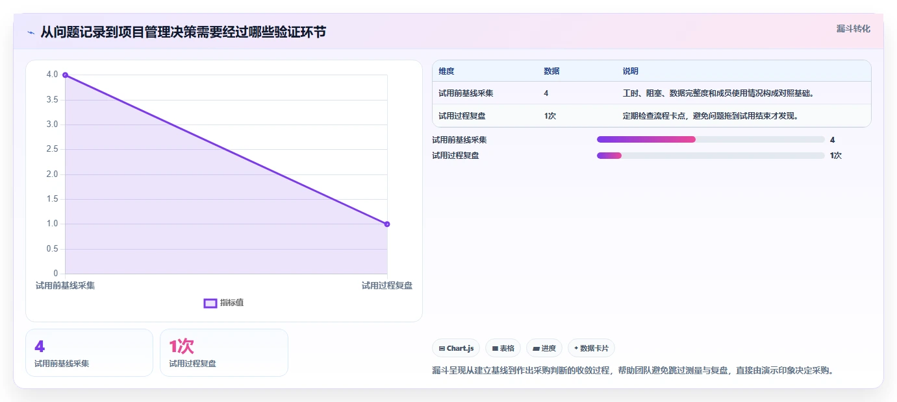Select the chart point at value 1.0

[387, 224]
